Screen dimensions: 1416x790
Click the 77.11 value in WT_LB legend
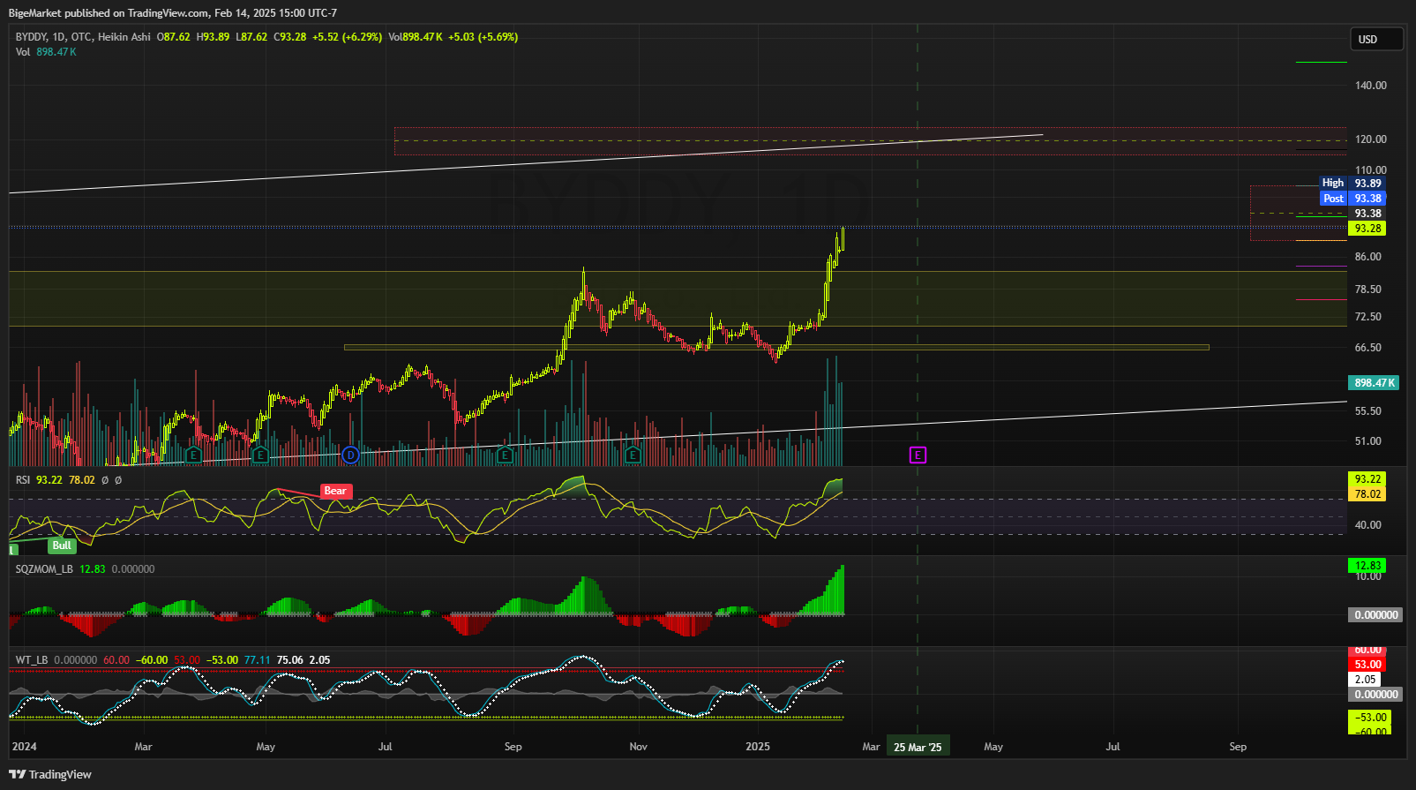(x=258, y=660)
